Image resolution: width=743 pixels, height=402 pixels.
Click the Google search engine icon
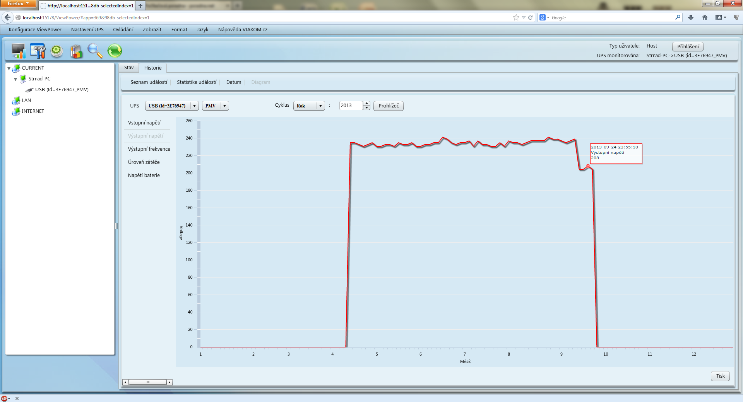543,17
